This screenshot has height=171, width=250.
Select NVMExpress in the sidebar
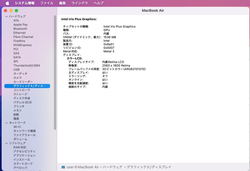click(22, 45)
